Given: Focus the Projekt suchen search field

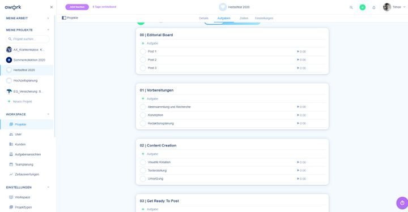Looking at the screenshot, I should pos(28,39).
